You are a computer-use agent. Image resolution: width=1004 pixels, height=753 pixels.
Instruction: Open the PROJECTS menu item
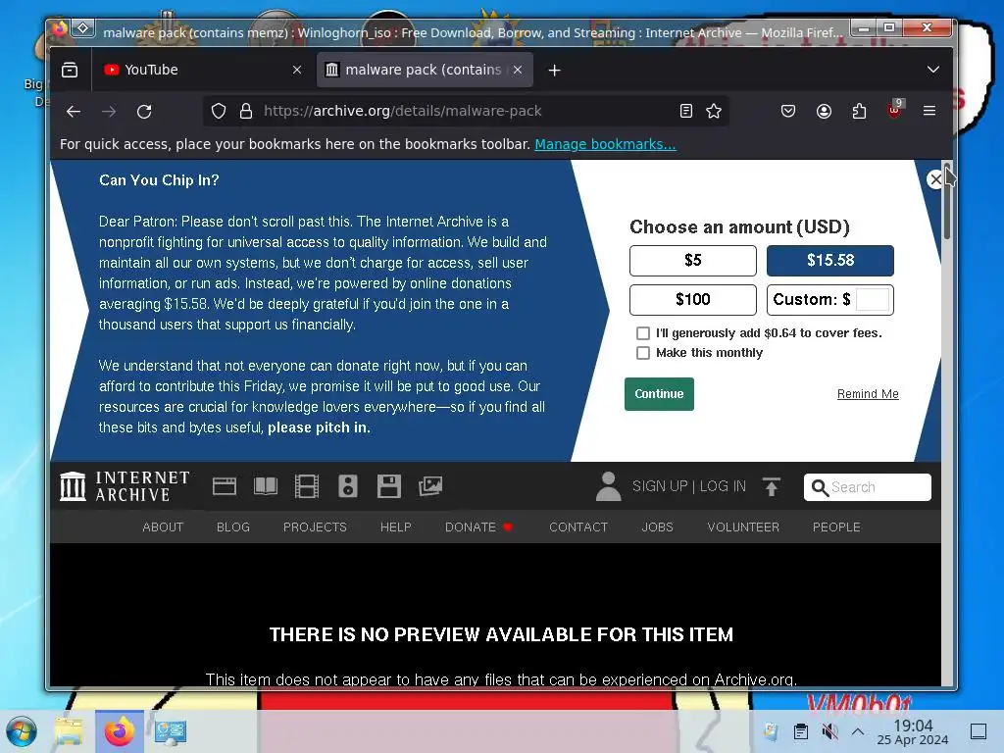[x=315, y=527]
